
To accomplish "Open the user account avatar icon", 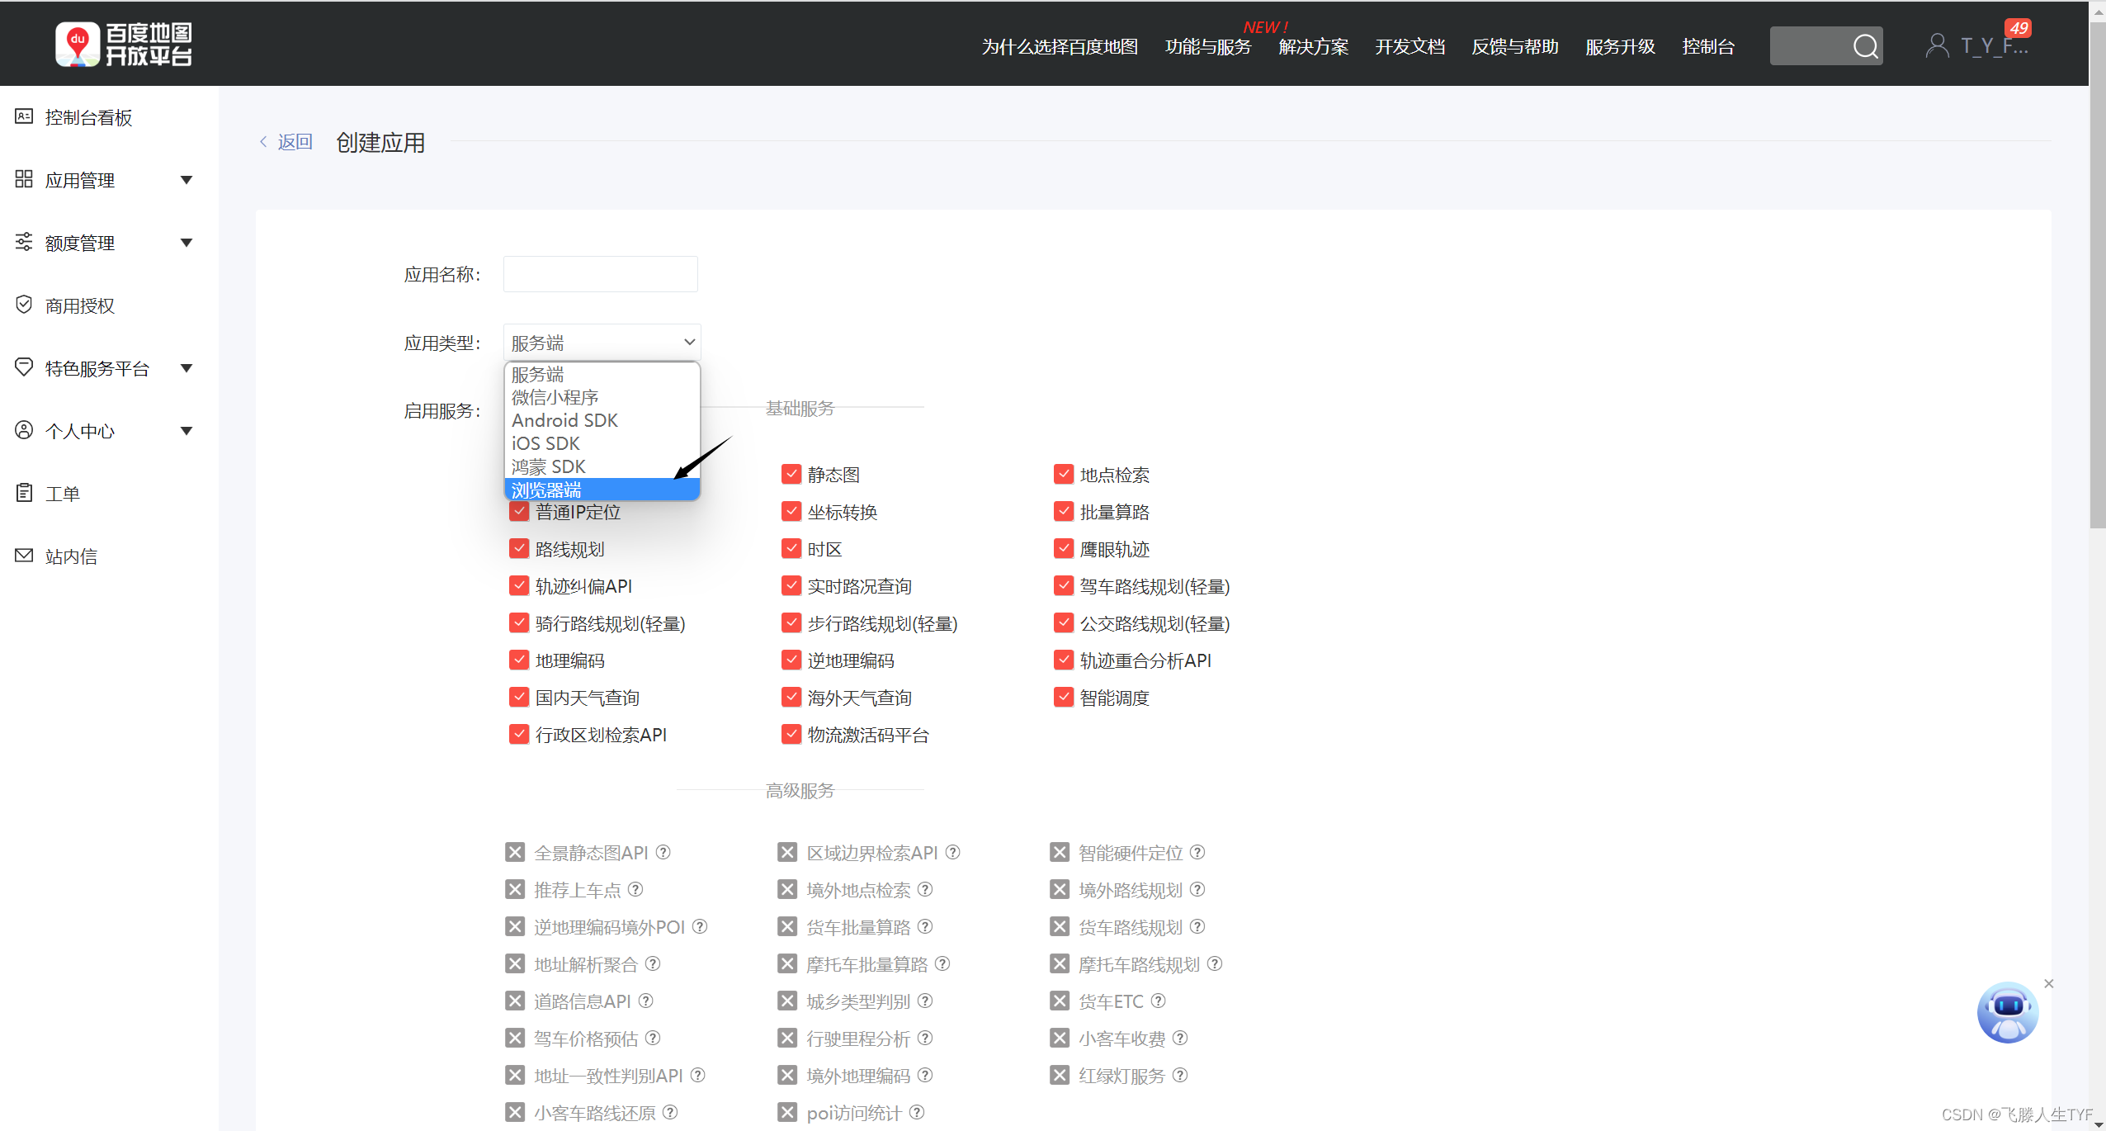I will tap(1937, 45).
